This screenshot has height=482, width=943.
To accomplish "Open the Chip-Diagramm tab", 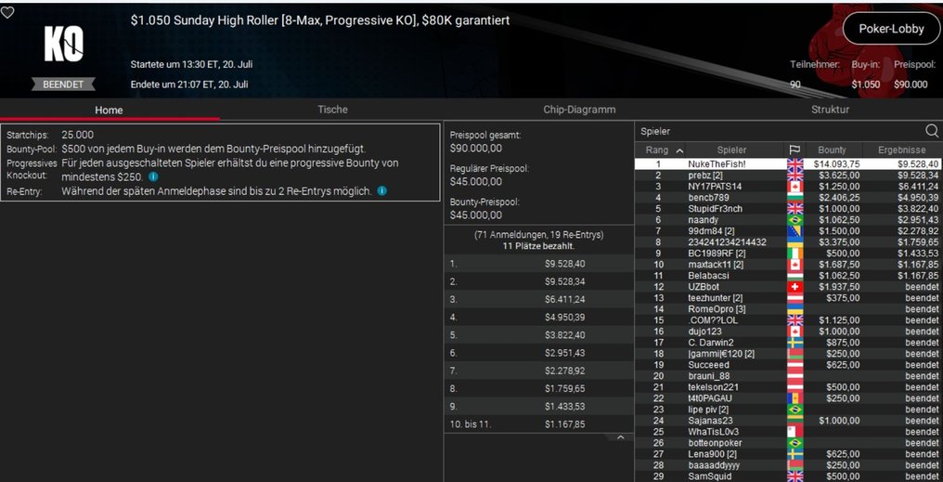I will tap(579, 110).
